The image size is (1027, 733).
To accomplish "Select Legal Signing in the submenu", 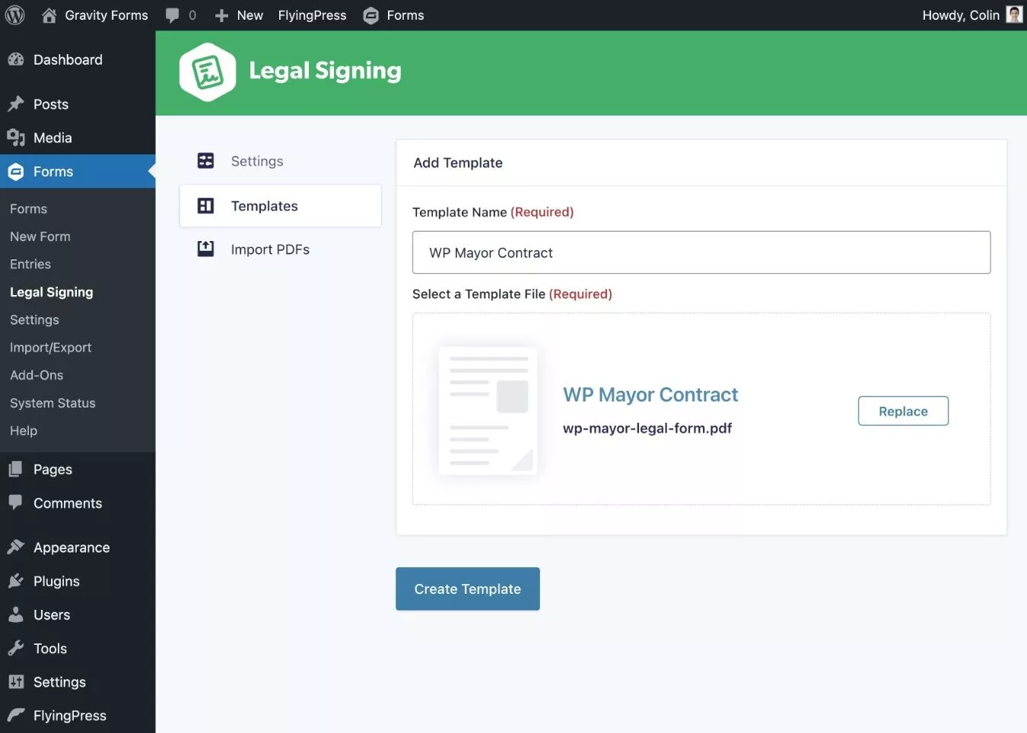I will click(x=52, y=292).
